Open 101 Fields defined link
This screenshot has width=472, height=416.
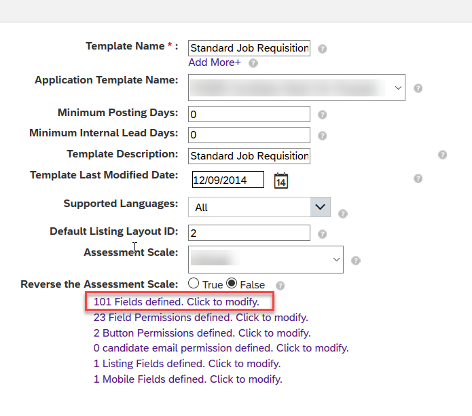(x=176, y=302)
